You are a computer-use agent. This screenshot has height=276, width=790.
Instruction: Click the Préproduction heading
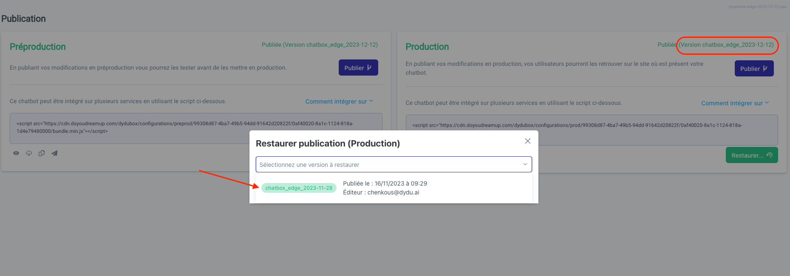(38, 47)
